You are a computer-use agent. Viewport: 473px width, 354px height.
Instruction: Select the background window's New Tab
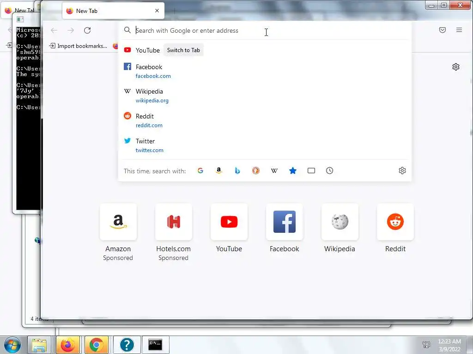coord(18,11)
